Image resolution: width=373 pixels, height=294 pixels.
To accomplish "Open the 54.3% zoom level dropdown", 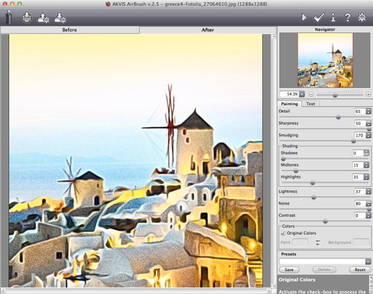I will (301, 94).
